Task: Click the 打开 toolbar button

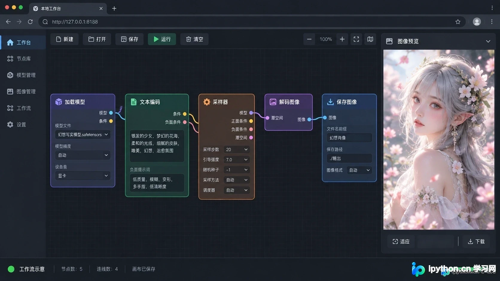Action: pos(97,39)
